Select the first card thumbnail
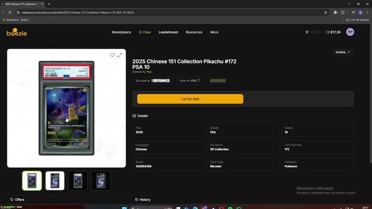The width and height of the screenshot is (372, 209). pyautogui.click(x=32, y=181)
